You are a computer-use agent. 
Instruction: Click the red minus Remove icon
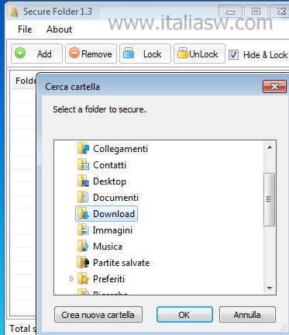[x=74, y=53]
